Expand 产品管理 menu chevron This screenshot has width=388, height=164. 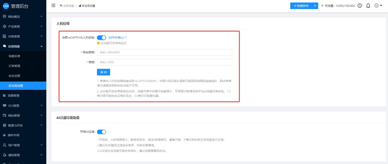tap(42, 27)
